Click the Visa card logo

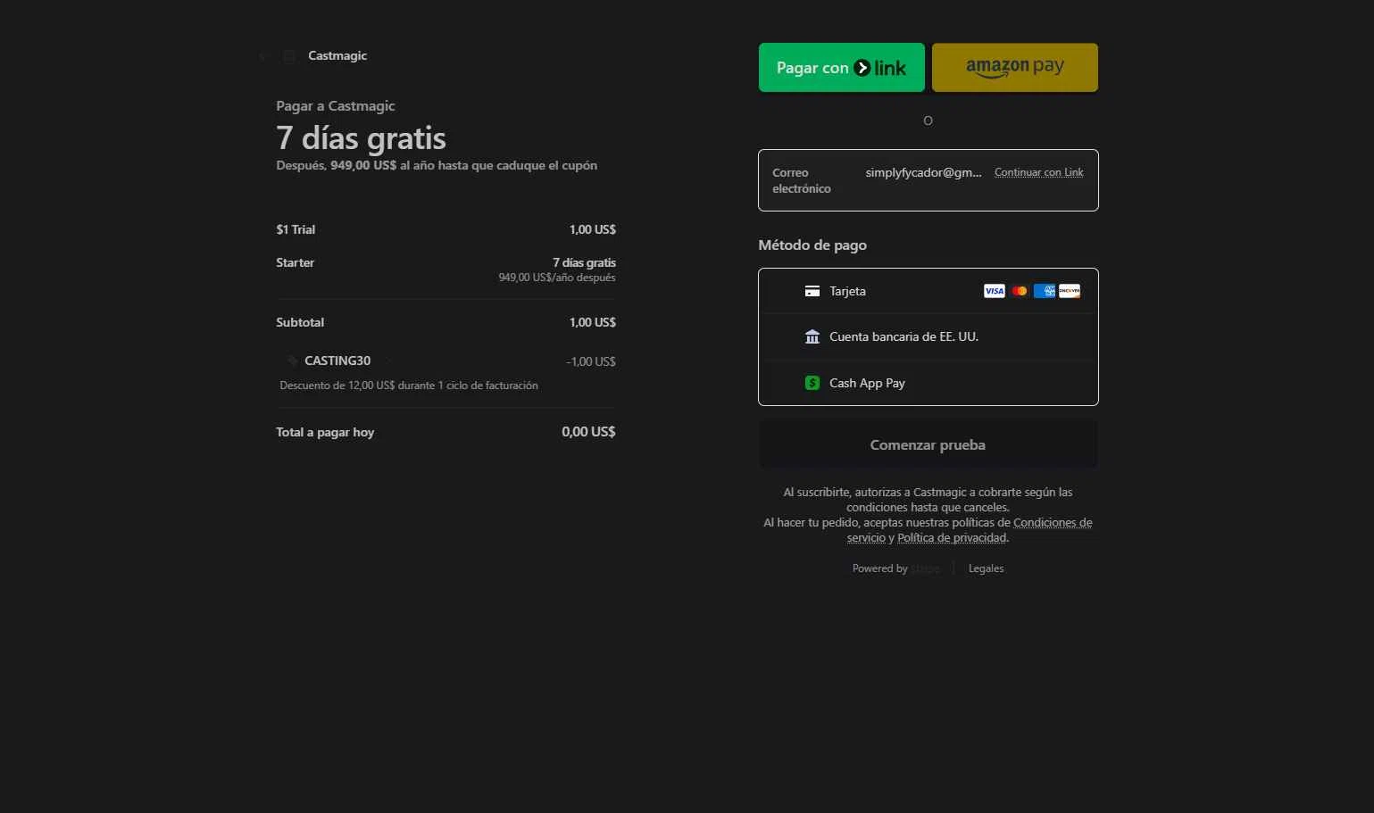995,291
